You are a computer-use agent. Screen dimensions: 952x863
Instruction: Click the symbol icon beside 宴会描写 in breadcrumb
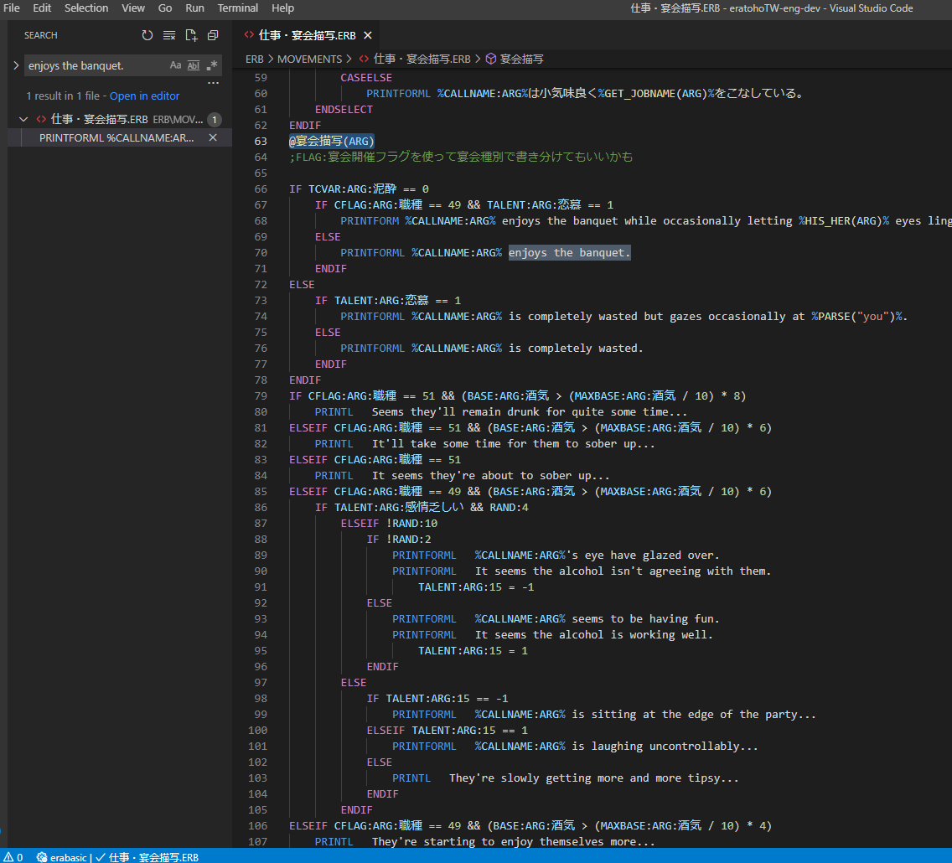pyautogui.click(x=490, y=59)
